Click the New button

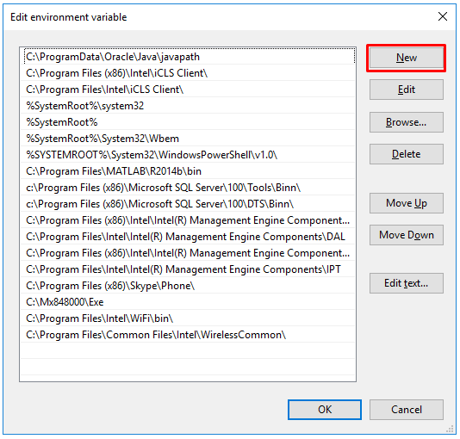[406, 58]
